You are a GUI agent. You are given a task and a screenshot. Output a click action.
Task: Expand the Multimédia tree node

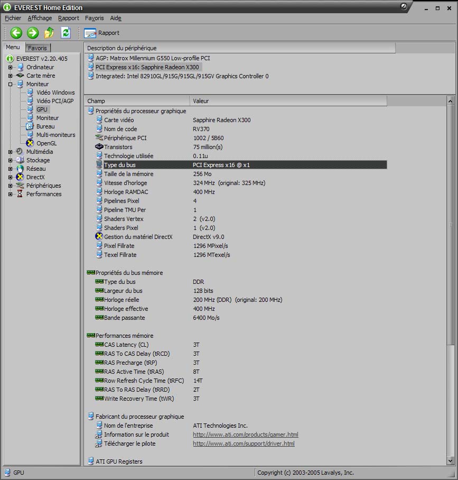point(10,152)
